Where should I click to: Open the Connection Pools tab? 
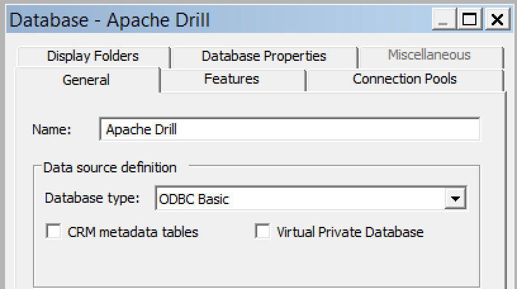(404, 79)
